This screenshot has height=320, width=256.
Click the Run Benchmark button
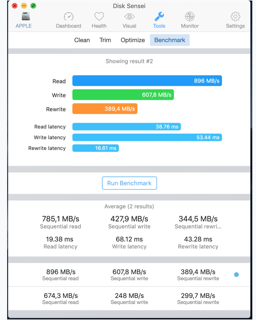click(x=129, y=183)
